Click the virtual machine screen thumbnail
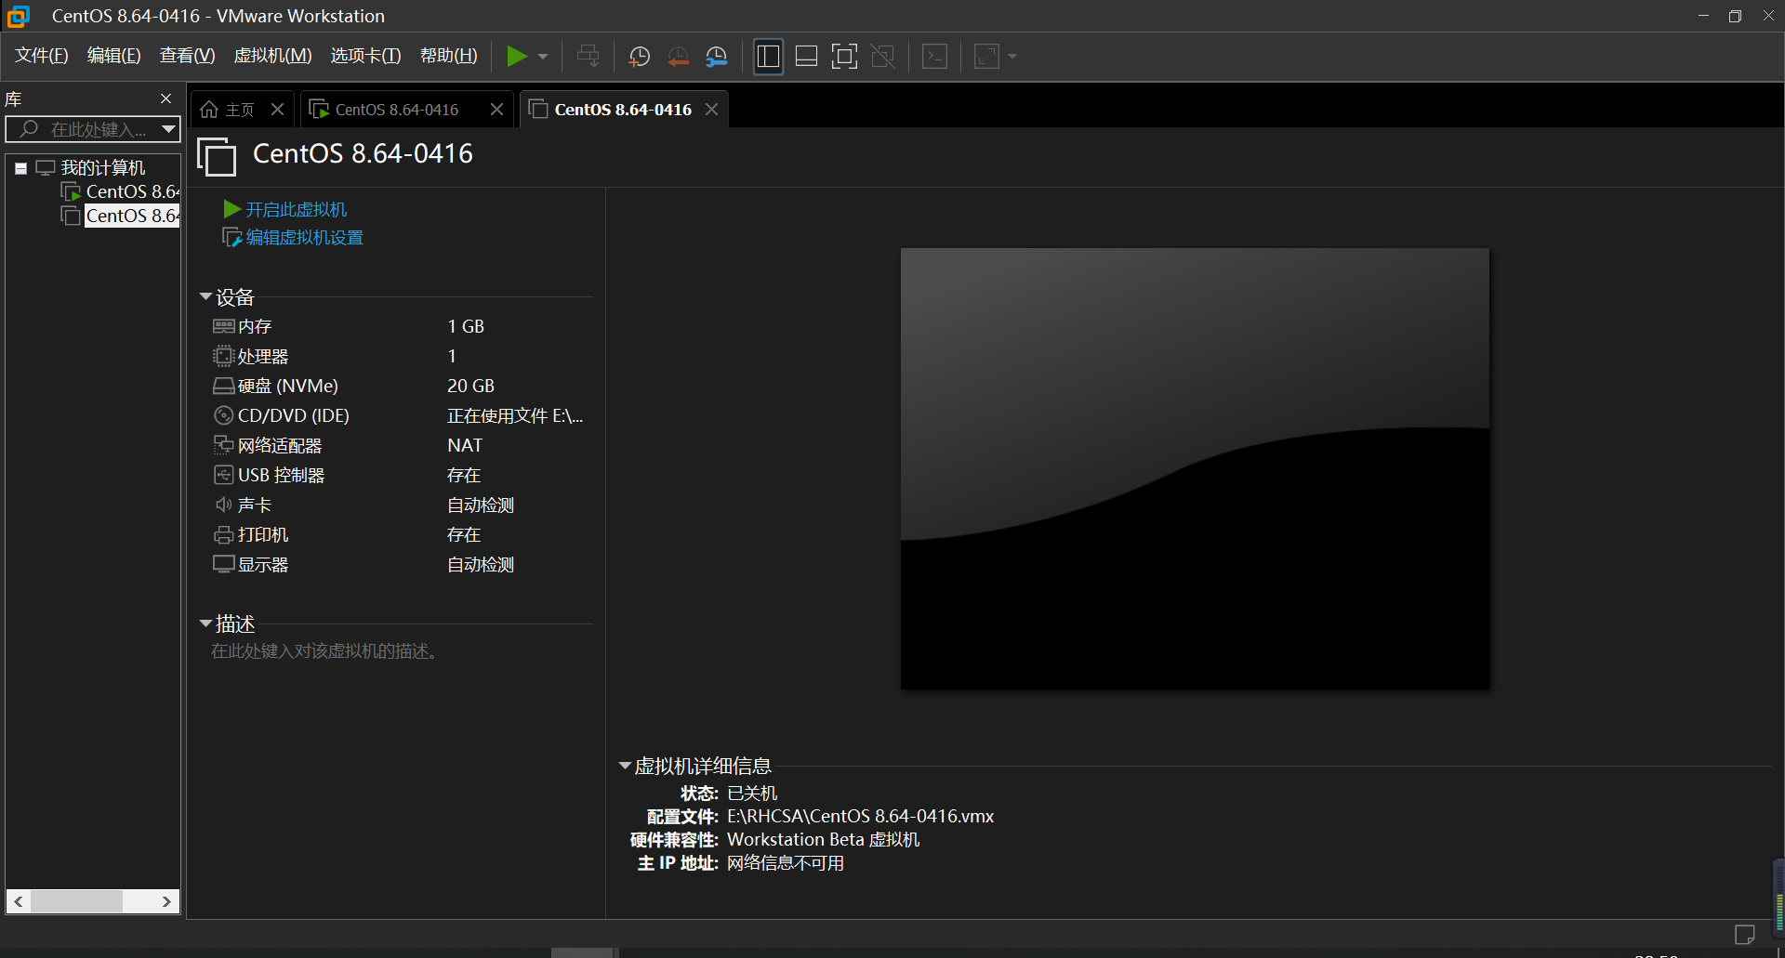This screenshot has height=958, width=1785. 1195,468
